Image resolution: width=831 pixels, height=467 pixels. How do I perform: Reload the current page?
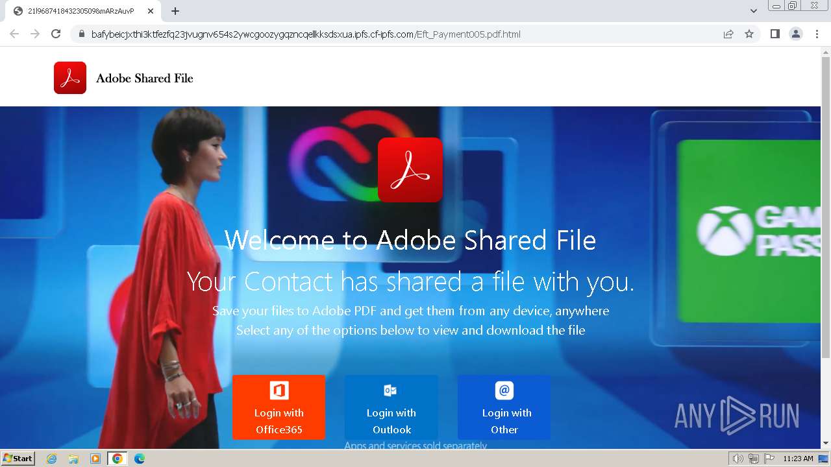tap(56, 34)
